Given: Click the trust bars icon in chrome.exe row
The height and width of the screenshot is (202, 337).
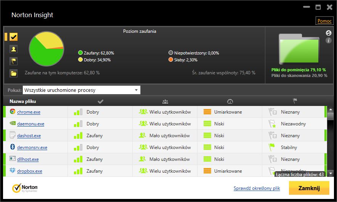Looking at the screenshot, I should (x=78, y=112).
